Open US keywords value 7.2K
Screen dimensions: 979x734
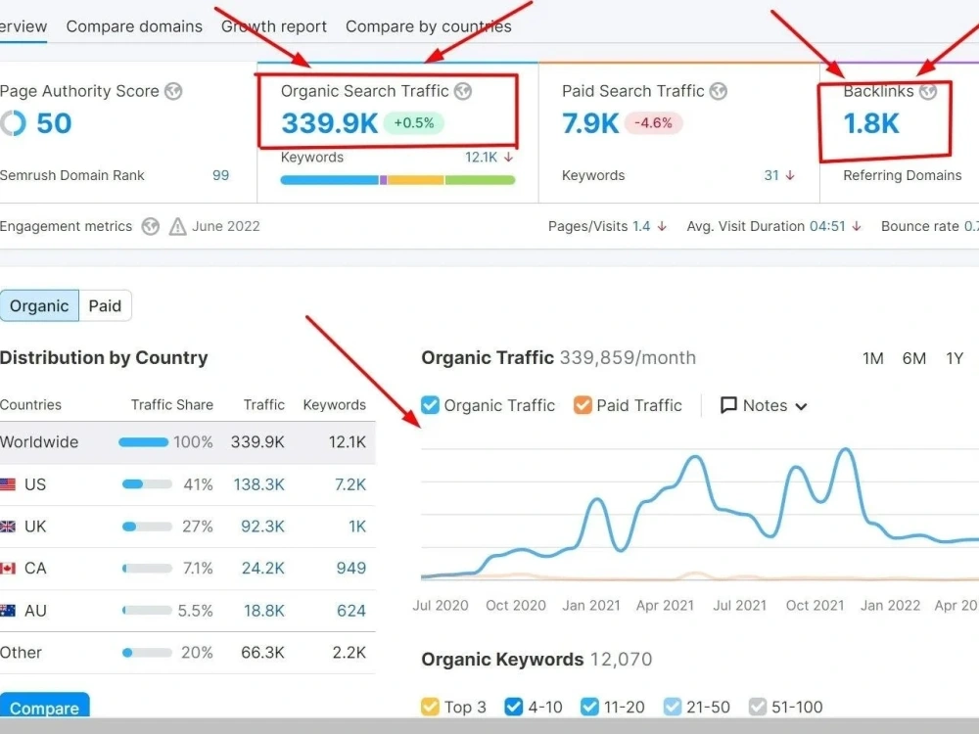(x=350, y=484)
